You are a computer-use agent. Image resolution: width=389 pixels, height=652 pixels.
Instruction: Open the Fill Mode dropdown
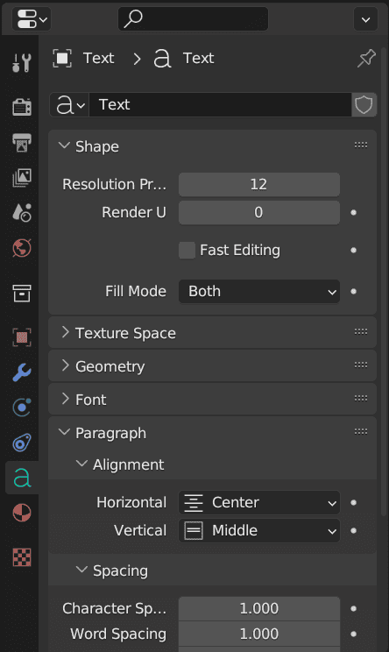[259, 292]
